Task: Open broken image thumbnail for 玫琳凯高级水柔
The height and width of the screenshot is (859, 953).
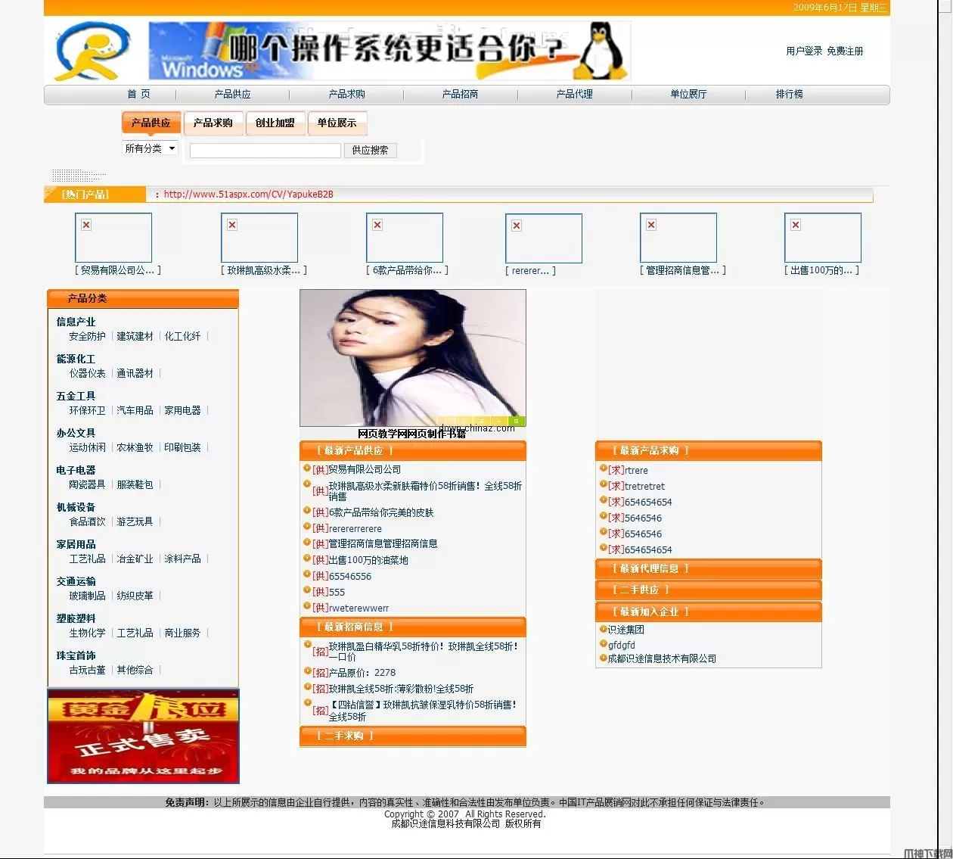Action: point(259,238)
